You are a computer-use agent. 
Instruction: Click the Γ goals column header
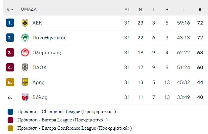coord(183,10)
